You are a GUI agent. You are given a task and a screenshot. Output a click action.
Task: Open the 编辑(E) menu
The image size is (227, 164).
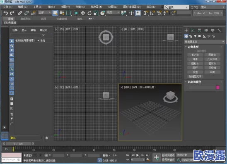23,7
